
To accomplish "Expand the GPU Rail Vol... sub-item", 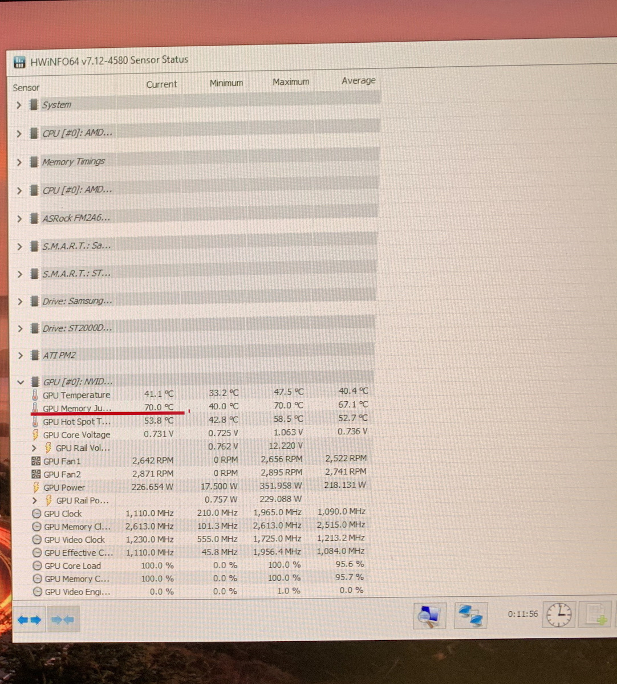I will point(34,448).
